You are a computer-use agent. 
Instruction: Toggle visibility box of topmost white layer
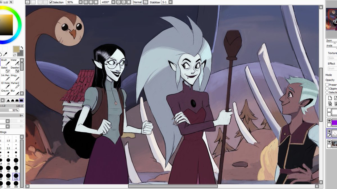click(x=329, y=110)
